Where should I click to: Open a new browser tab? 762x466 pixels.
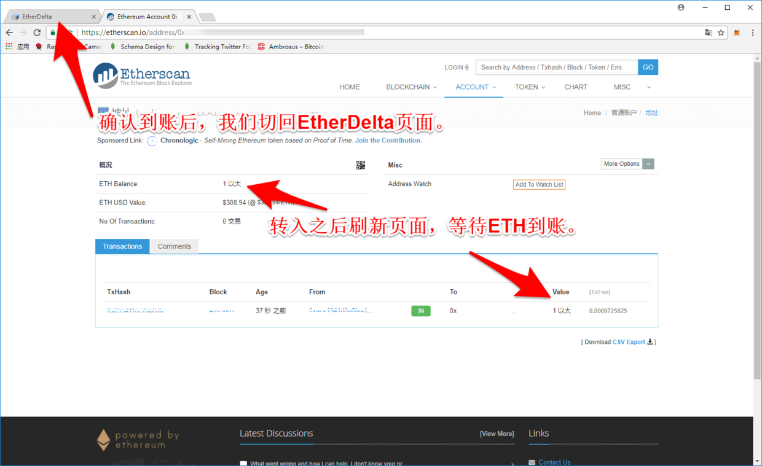point(208,17)
